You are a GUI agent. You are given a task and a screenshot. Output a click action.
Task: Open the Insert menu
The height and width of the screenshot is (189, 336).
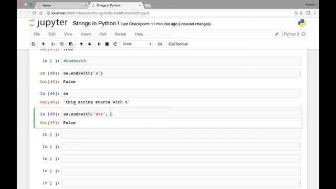pos(86,34)
